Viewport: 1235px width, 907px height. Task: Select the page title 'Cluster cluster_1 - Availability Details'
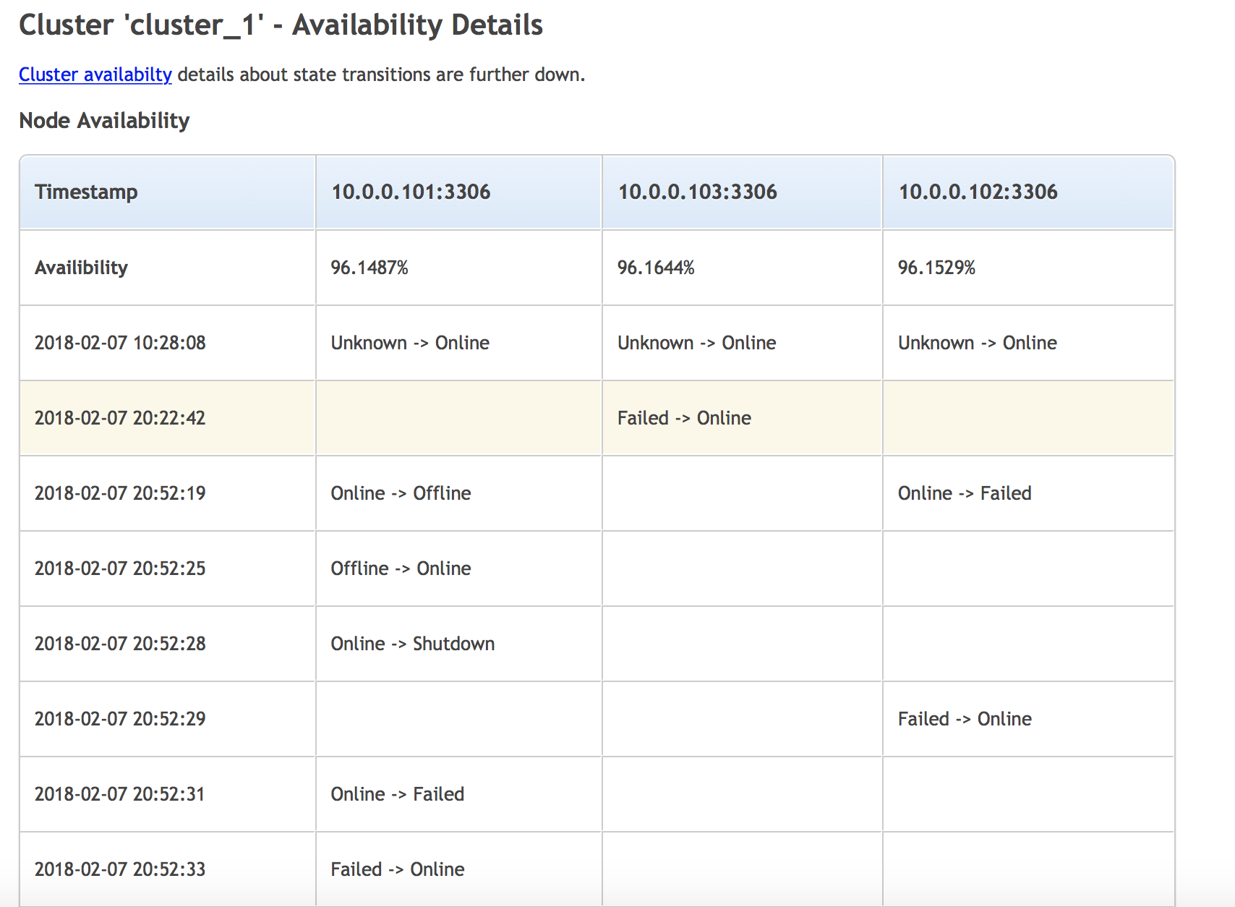(281, 25)
